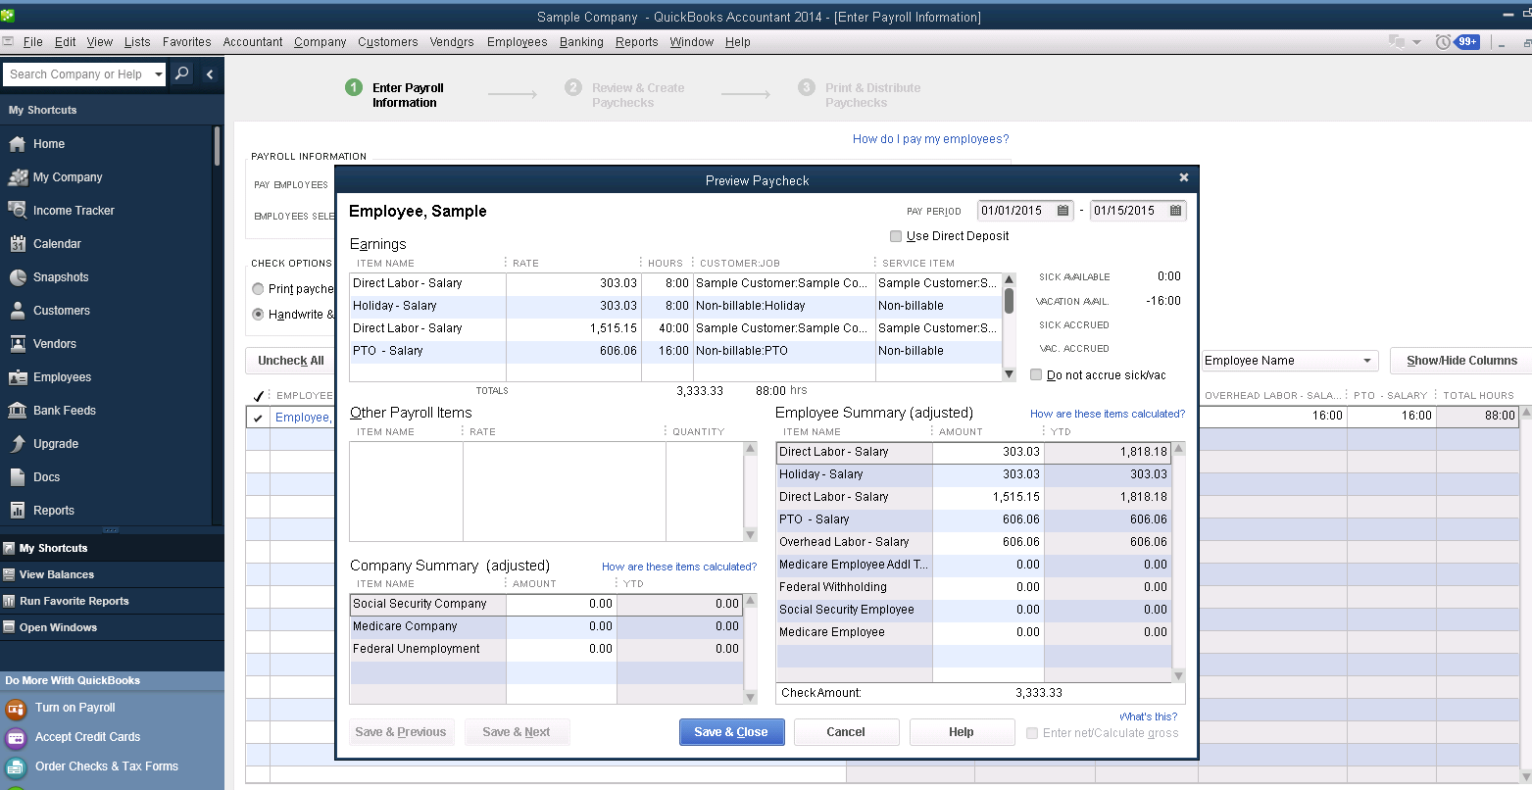This screenshot has height=790, width=1532.
Task: Toggle checkmark for Employee row
Action: tap(258, 418)
